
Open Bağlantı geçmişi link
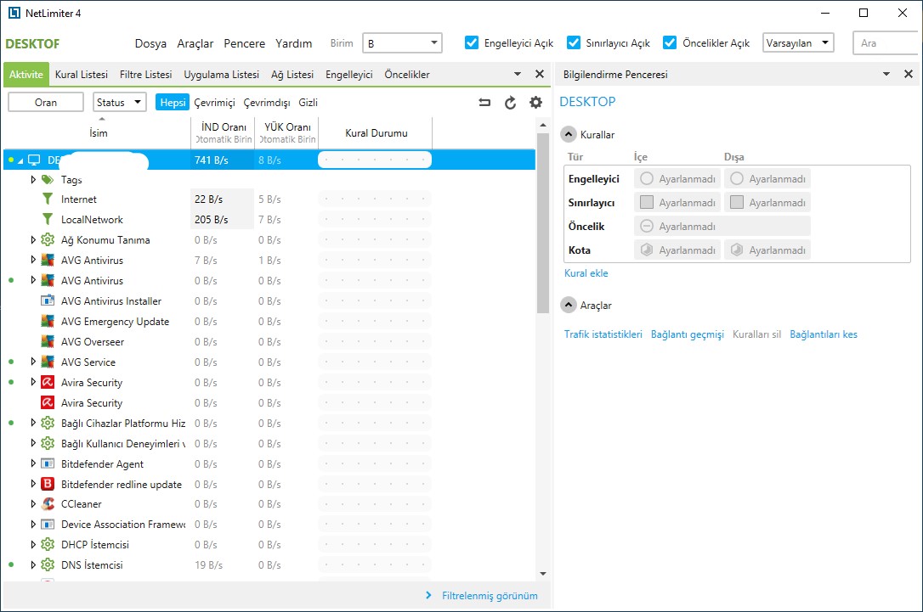tap(687, 334)
